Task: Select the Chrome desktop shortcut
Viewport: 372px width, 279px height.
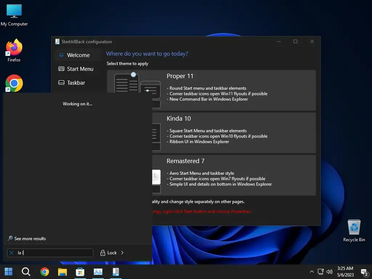Action: click(14, 83)
